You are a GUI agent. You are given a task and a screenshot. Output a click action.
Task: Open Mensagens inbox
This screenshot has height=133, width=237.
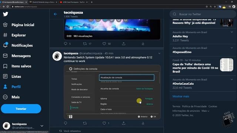click(17, 56)
